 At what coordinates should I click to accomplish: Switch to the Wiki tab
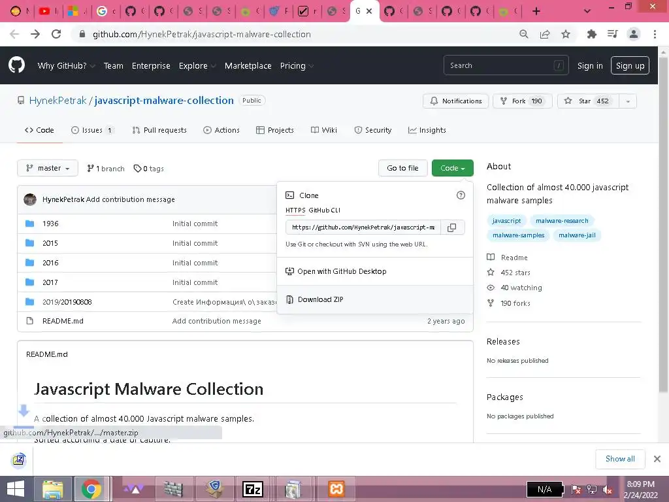(324, 130)
